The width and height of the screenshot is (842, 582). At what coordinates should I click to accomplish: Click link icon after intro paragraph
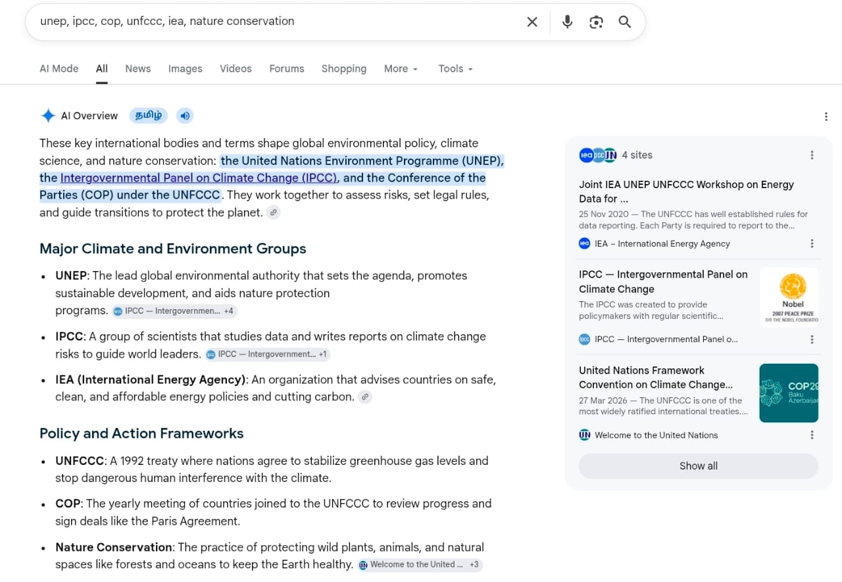[x=273, y=212]
